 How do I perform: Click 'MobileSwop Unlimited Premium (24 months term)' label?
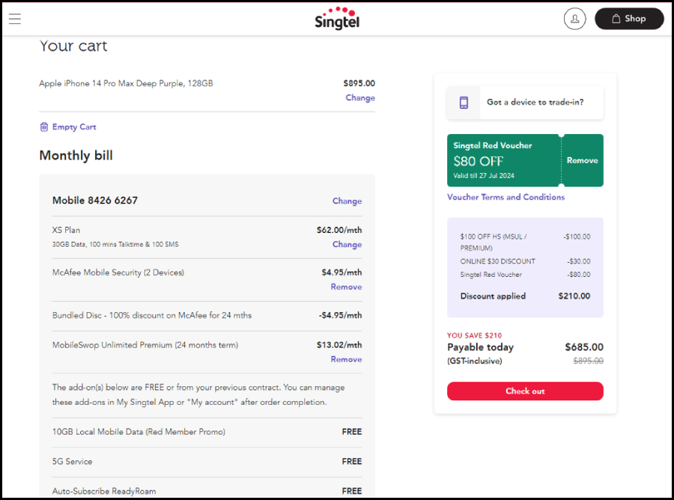145,345
